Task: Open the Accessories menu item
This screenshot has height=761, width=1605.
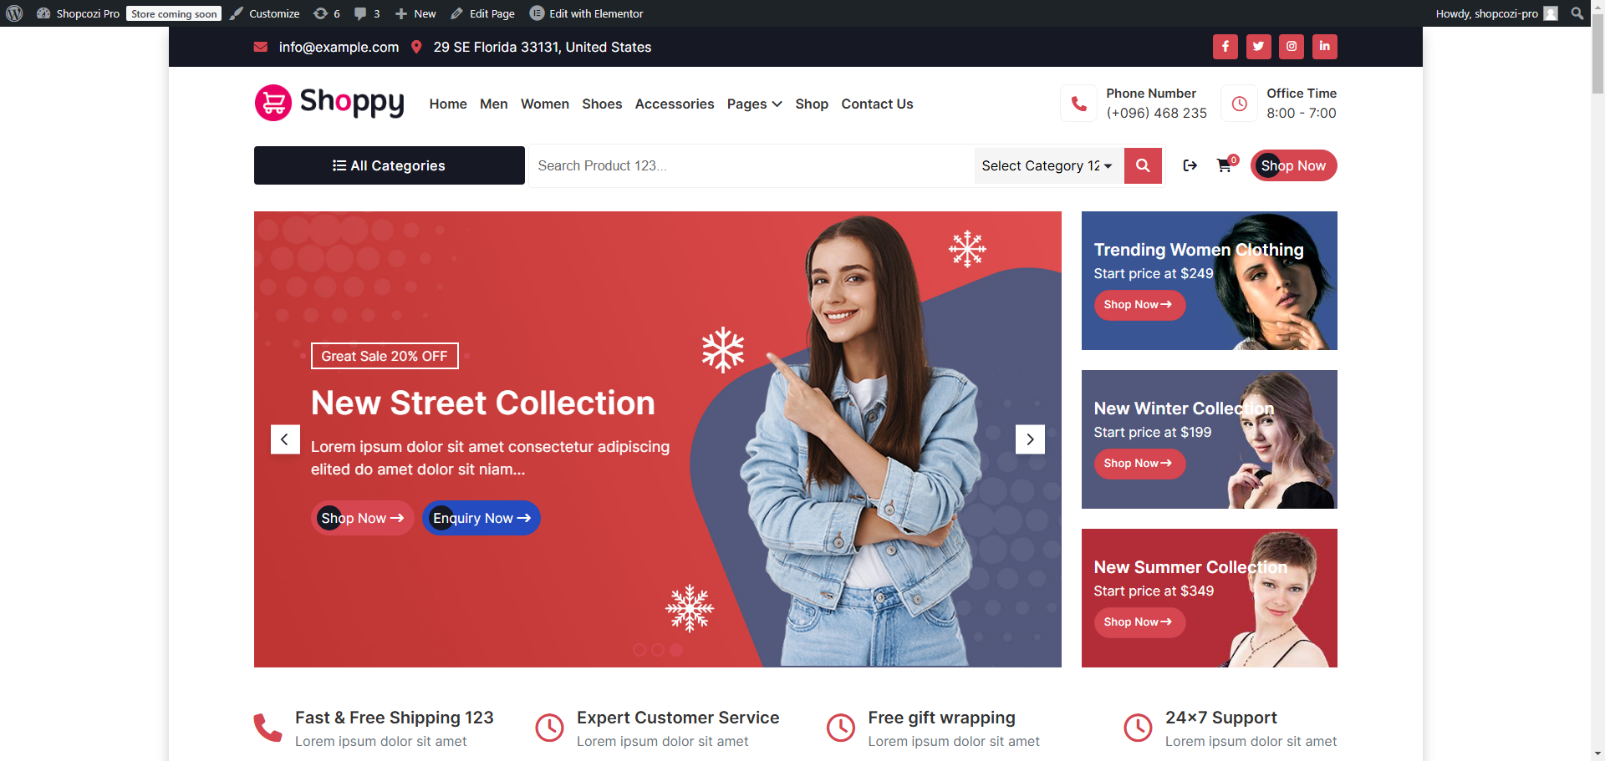Action: pos(675,104)
